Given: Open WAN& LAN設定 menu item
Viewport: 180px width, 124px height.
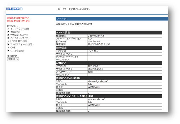Looking at the screenshot, I should pos(19,35).
